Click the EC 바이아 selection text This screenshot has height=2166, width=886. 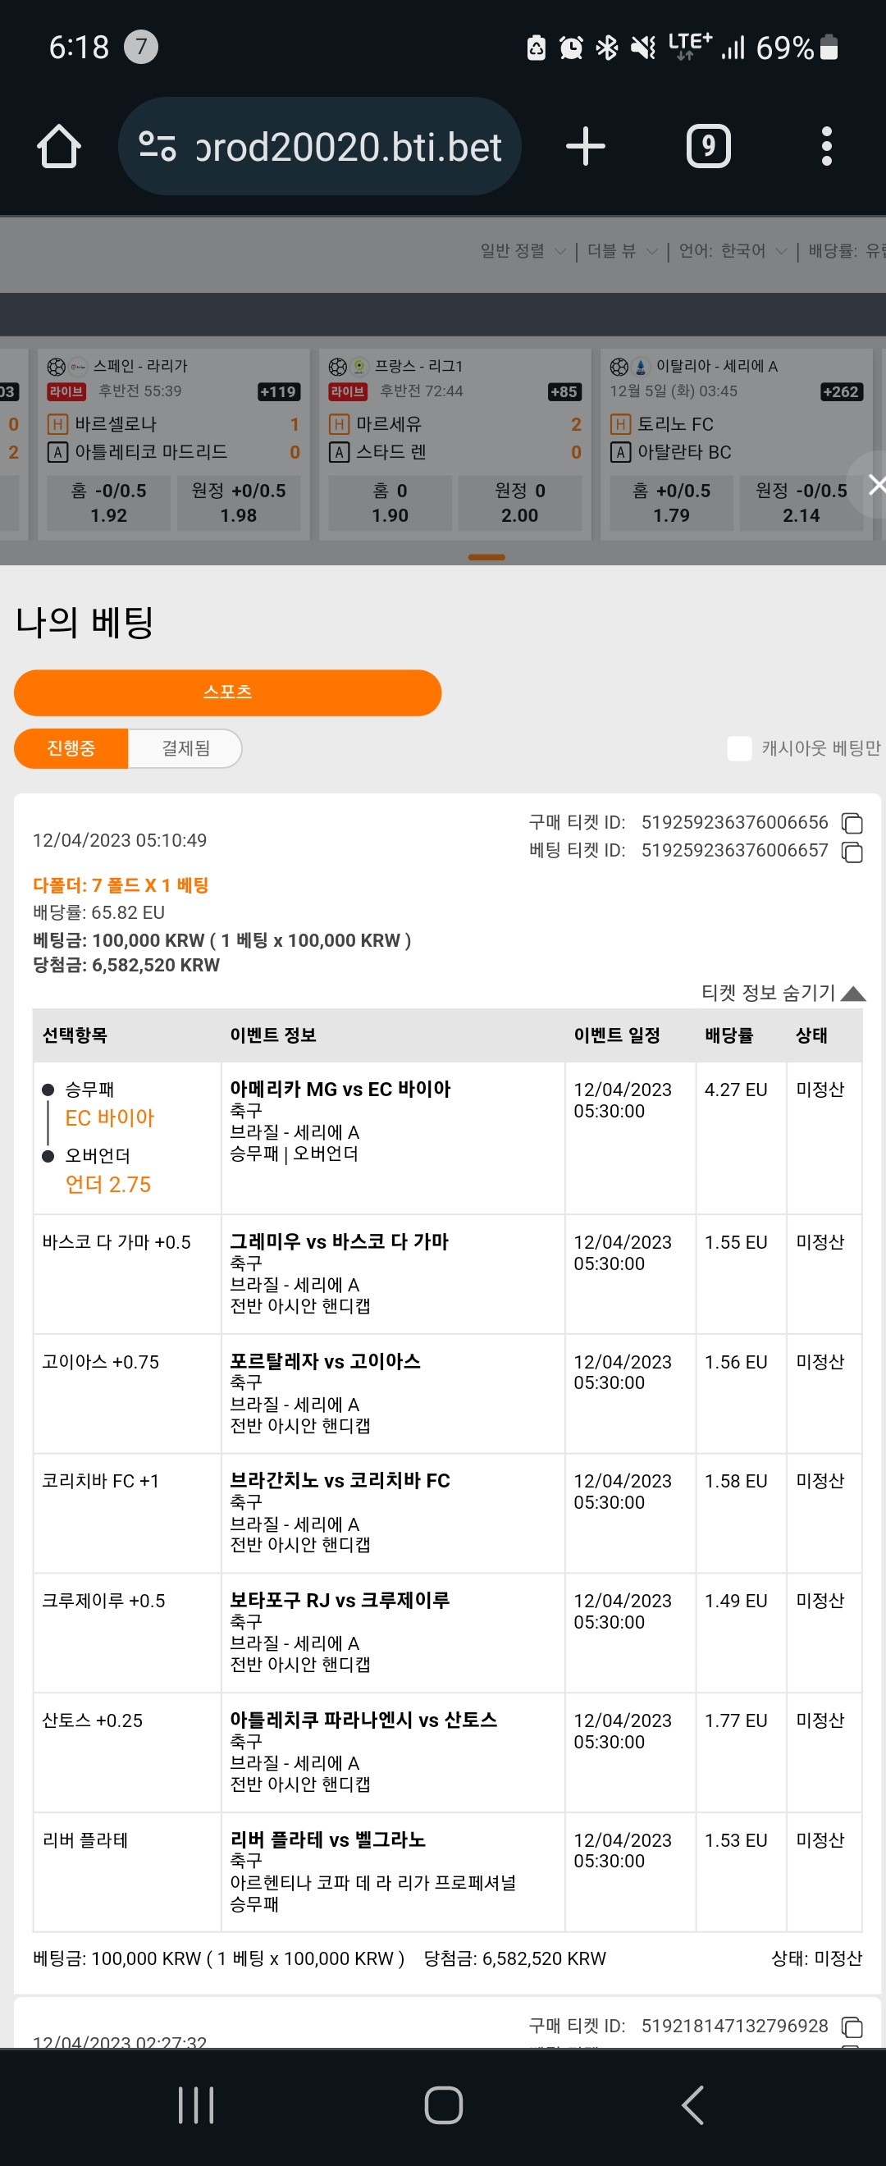(x=110, y=1118)
